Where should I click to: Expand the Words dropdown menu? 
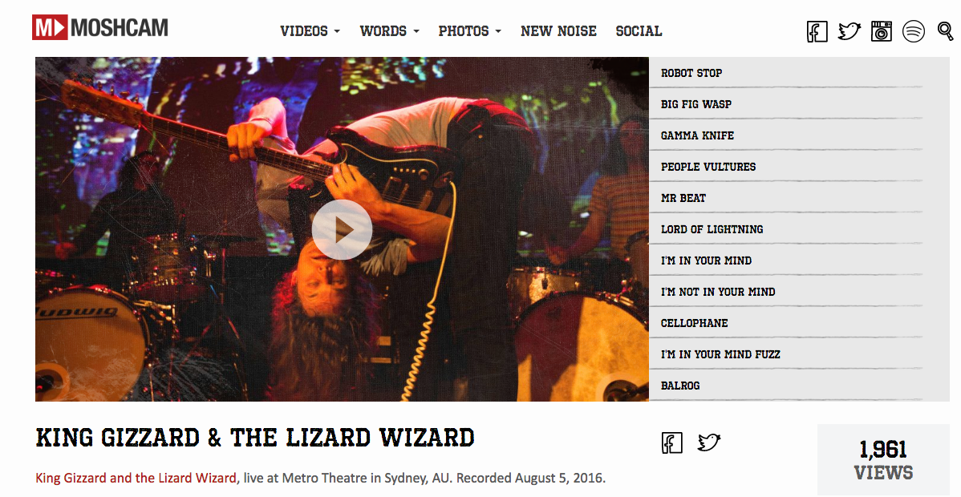point(389,31)
